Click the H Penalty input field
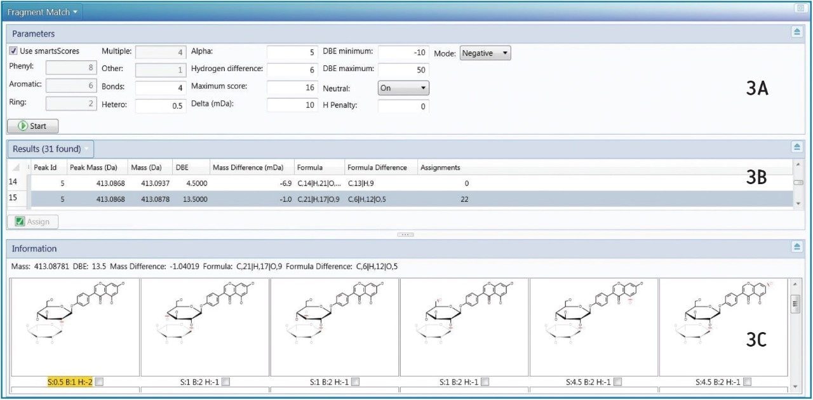 (x=403, y=107)
